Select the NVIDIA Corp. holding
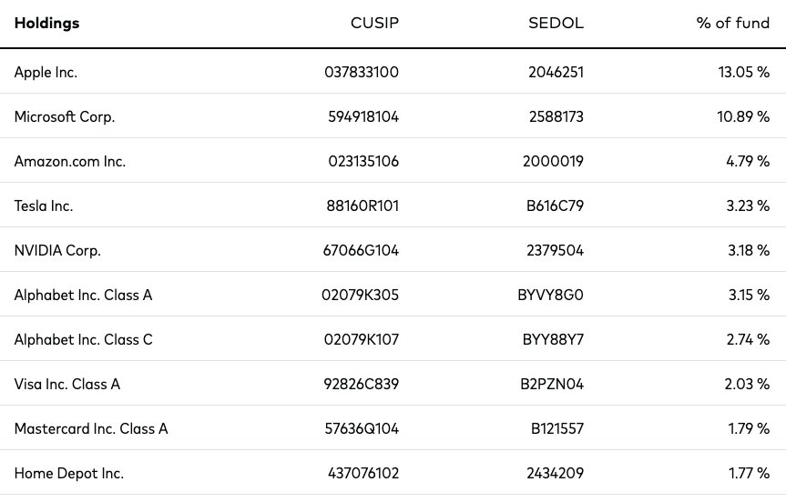This screenshot has width=786, height=502. (57, 250)
